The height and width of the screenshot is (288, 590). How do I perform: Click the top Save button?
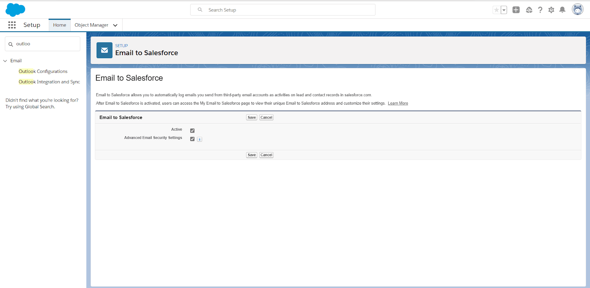[251, 117]
